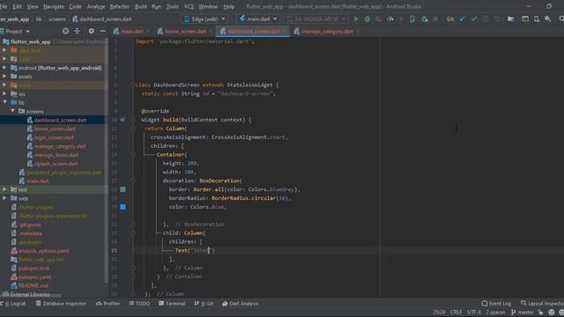Select splash_screen.dart in project tree

(x=56, y=164)
